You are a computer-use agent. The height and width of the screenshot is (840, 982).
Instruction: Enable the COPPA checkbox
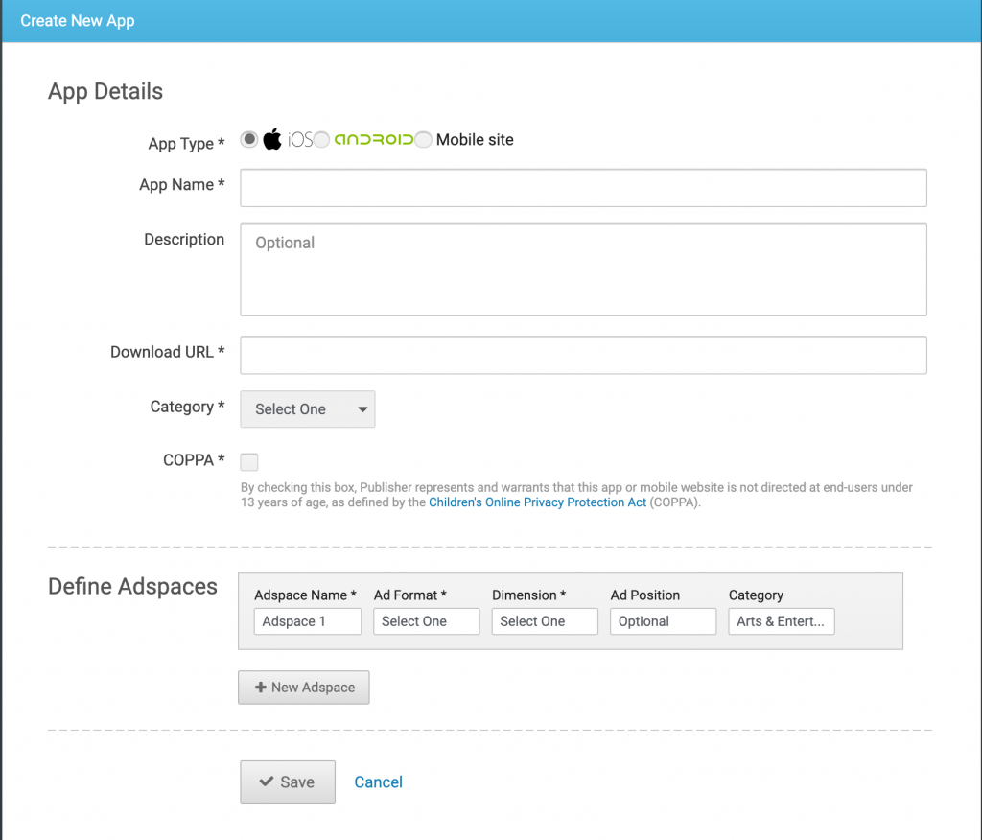click(249, 461)
